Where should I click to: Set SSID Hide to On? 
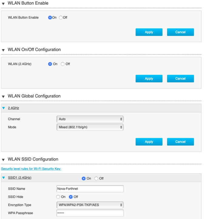(x=58, y=197)
